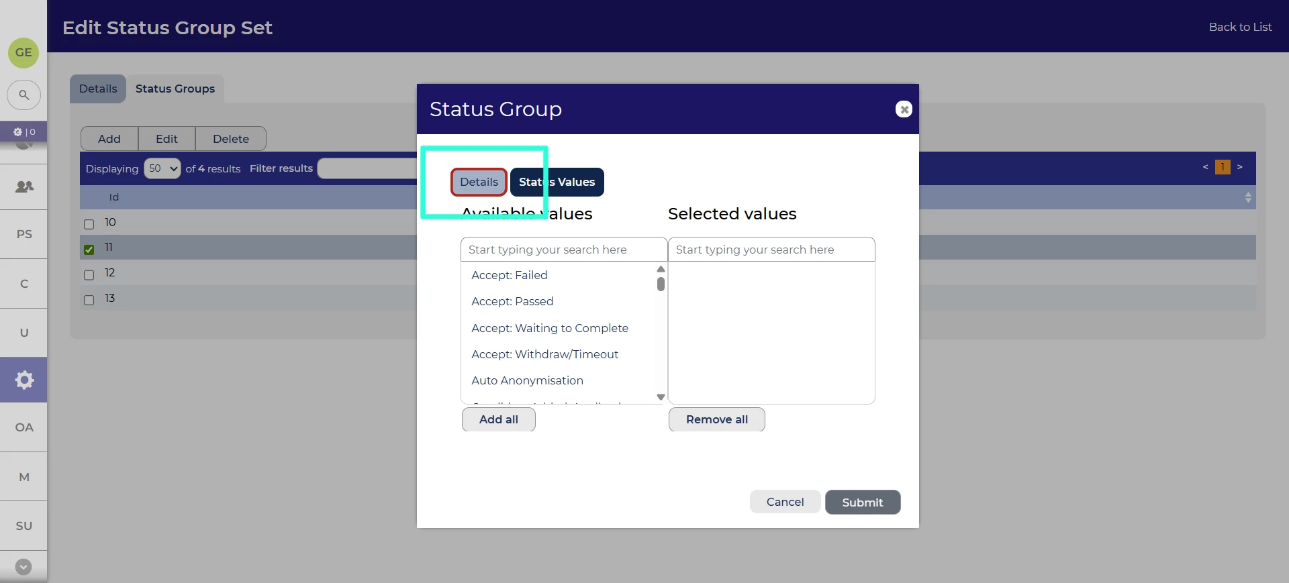Tick the checkbox for row 10

tap(89, 224)
